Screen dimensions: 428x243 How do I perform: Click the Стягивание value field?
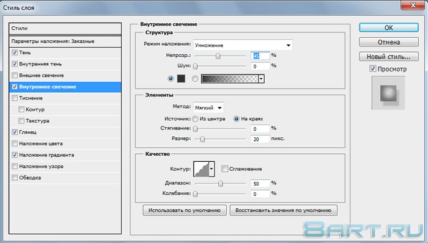click(260, 129)
